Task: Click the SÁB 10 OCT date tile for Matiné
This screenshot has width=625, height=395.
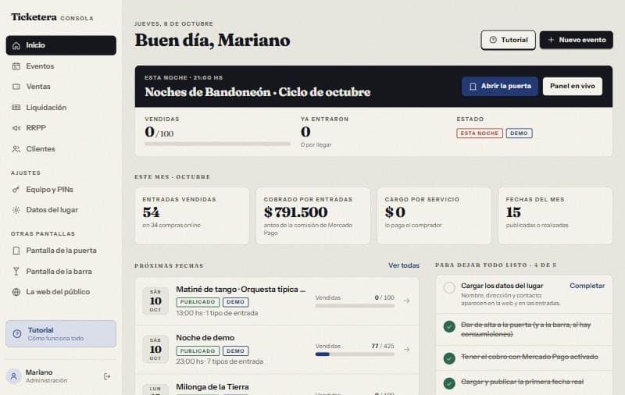Action: click(x=155, y=301)
